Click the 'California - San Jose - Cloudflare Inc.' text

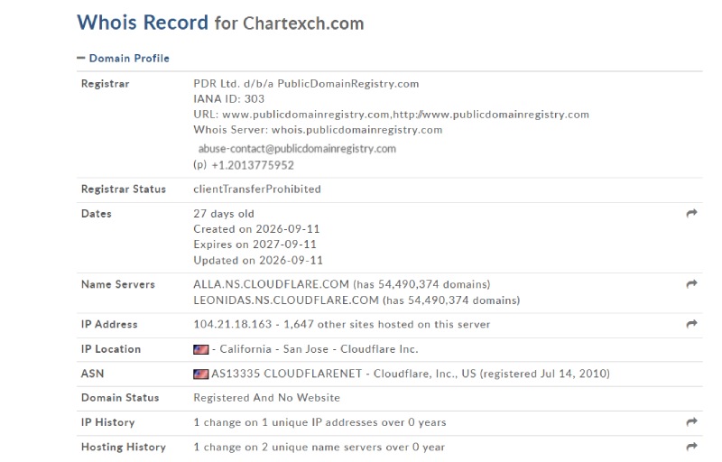[x=319, y=349]
